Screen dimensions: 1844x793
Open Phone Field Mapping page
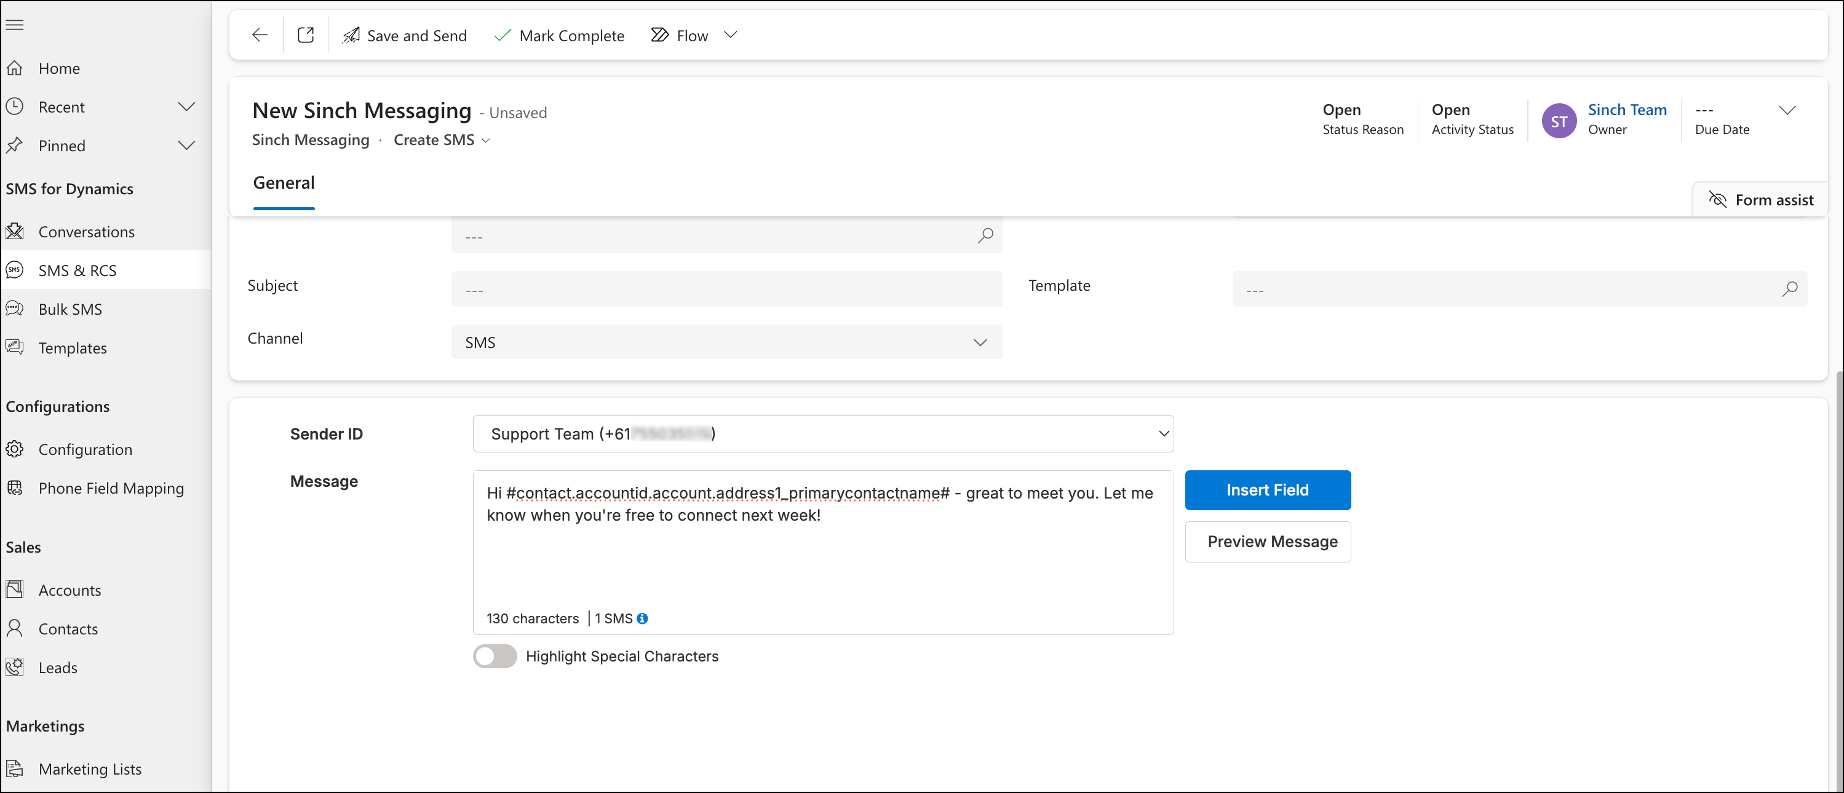tap(105, 487)
